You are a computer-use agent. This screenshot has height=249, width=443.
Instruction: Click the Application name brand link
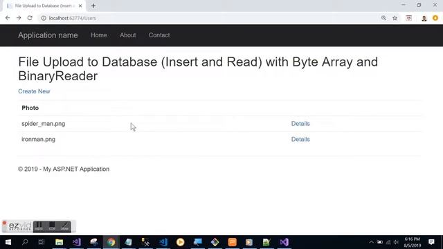(48, 35)
